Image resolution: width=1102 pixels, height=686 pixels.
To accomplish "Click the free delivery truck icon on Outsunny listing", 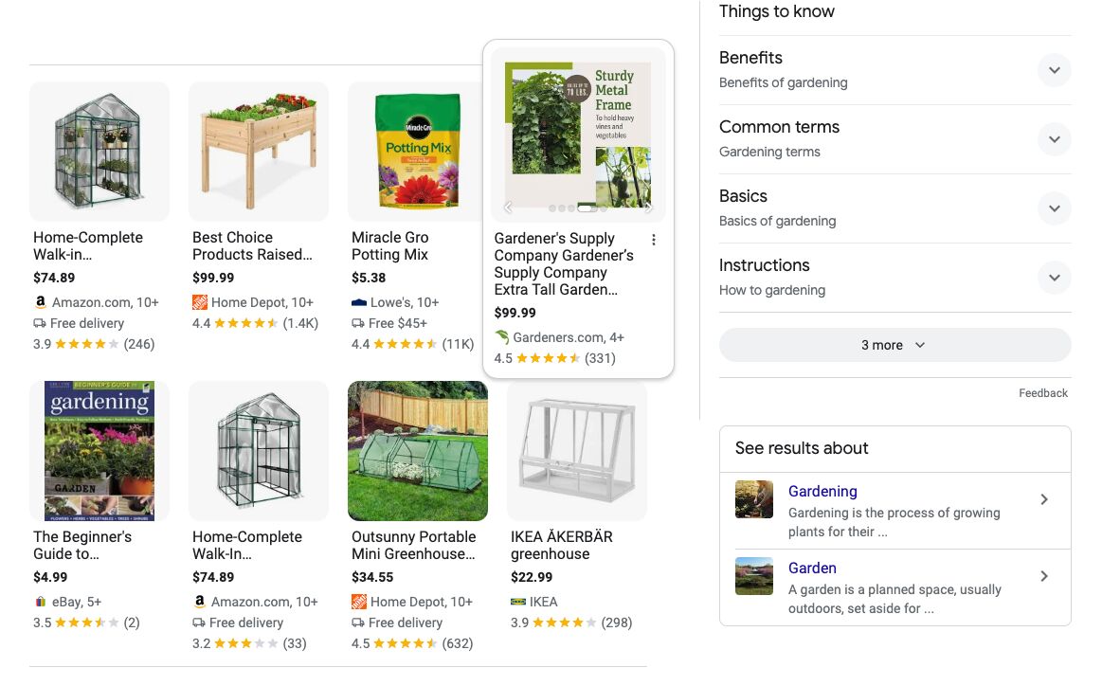I will pyautogui.click(x=358, y=623).
